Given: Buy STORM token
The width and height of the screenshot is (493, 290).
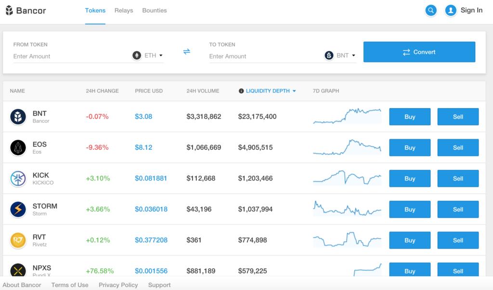Looking at the screenshot, I should 410,209.
